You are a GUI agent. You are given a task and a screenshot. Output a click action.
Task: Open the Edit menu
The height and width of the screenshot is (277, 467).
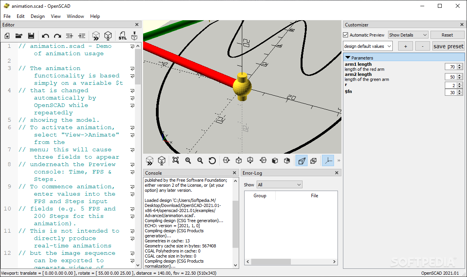pos(21,16)
